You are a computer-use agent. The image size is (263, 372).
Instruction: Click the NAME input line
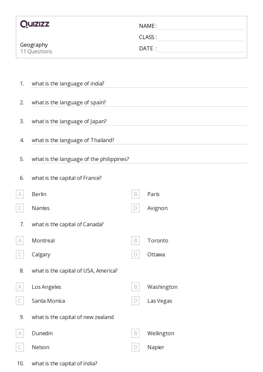click(x=200, y=27)
